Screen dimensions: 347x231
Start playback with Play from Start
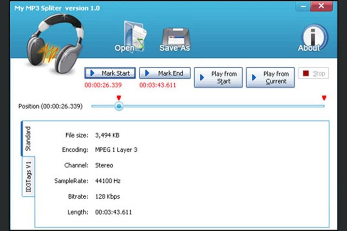point(218,77)
